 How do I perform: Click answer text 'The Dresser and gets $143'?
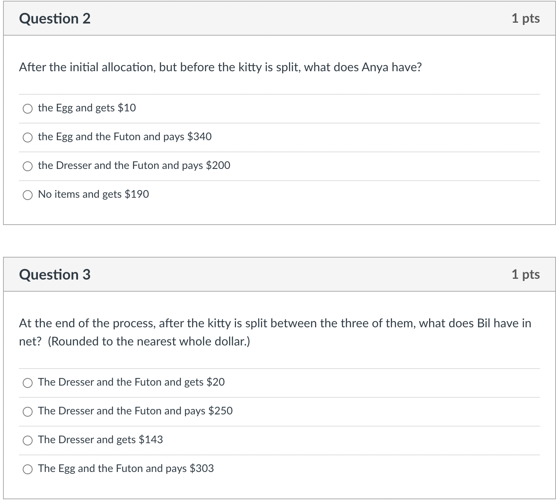click(x=100, y=440)
